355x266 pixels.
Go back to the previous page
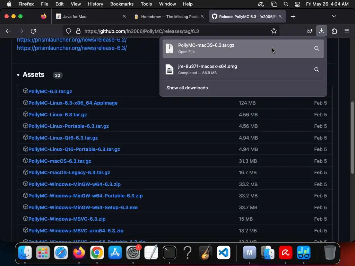(8, 31)
